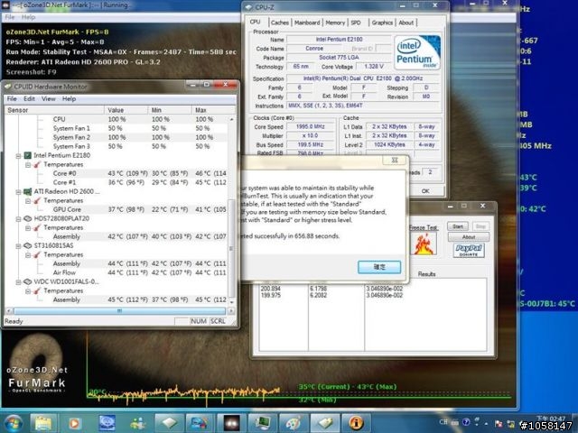The height and width of the screenshot is (433, 578).
Task: Collapse the Intel Pentium E2180 tree node
Action: click(x=18, y=156)
